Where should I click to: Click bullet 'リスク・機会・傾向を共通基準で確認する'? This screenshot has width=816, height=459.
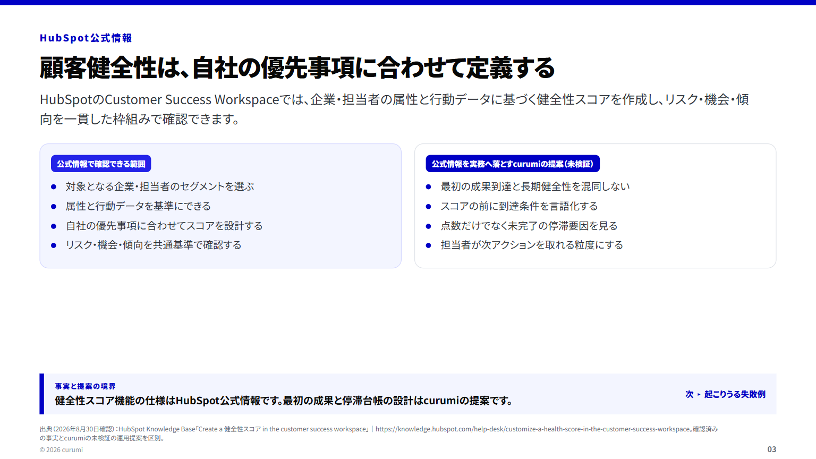pos(154,245)
